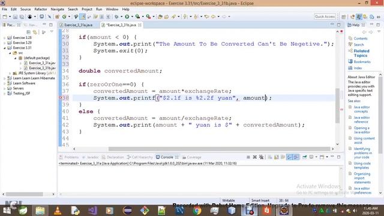Switch to the Exercise_3_31a.java editor tab

click(x=78, y=25)
